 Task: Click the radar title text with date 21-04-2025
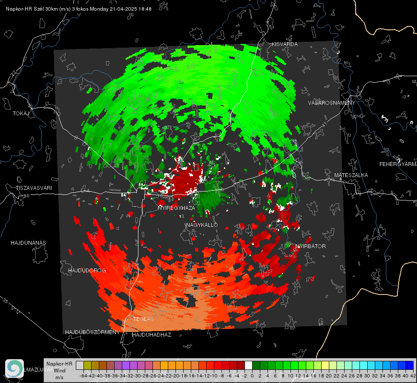coord(79,9)
